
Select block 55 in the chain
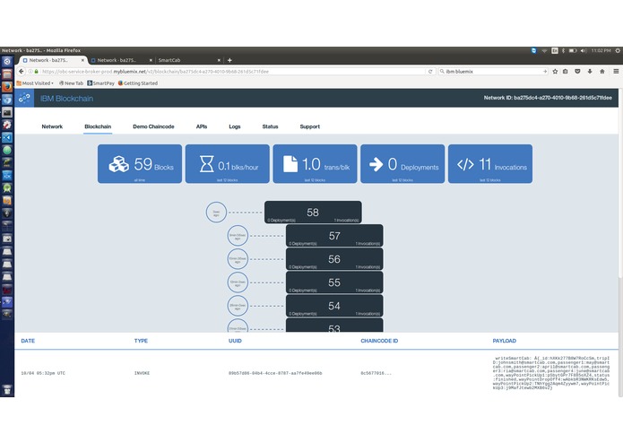tap(334, 282)
